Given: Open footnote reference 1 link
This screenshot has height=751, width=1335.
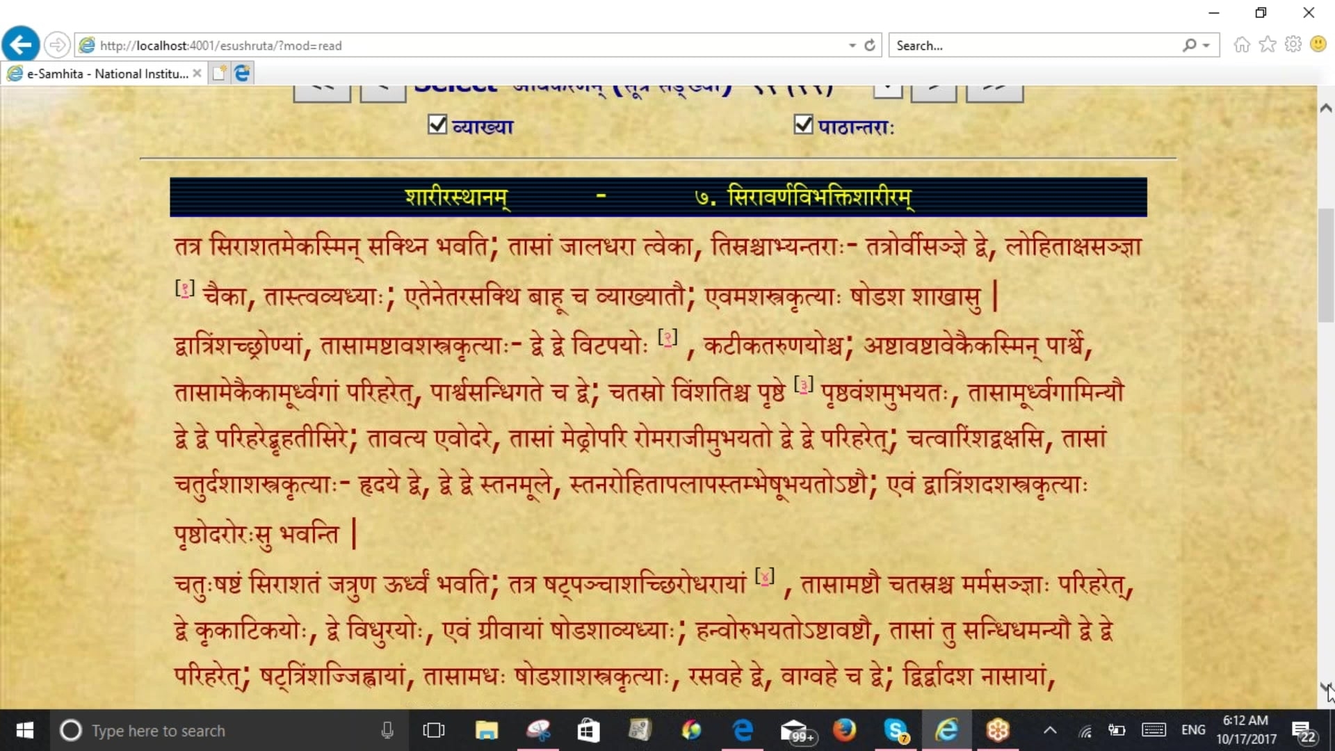Looking at the screenshot, I should click(x=185, y=289).
